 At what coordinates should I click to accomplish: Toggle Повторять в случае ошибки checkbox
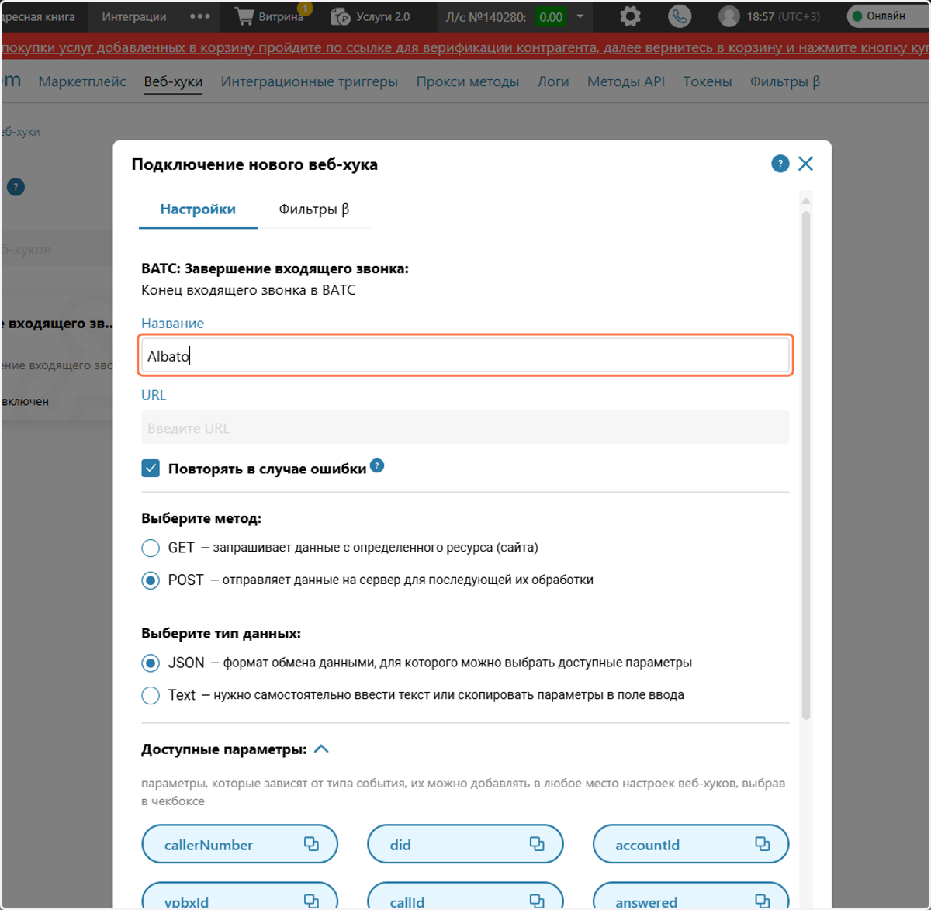point(151,469)
